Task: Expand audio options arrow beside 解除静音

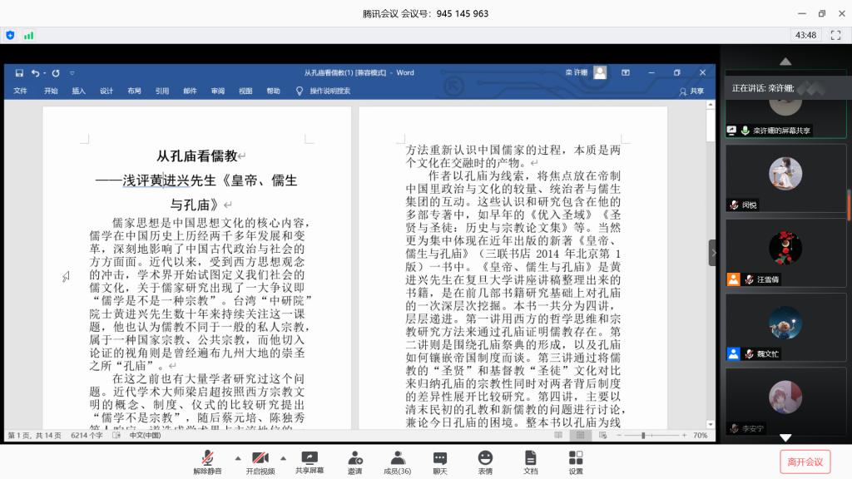Action: pos(237,457)
